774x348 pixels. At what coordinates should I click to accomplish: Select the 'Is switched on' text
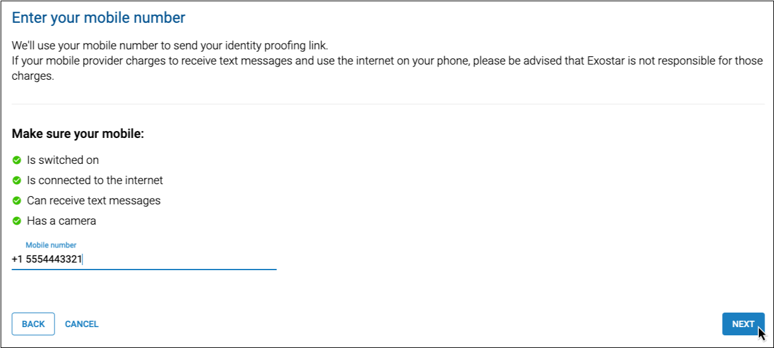(63, 160)
